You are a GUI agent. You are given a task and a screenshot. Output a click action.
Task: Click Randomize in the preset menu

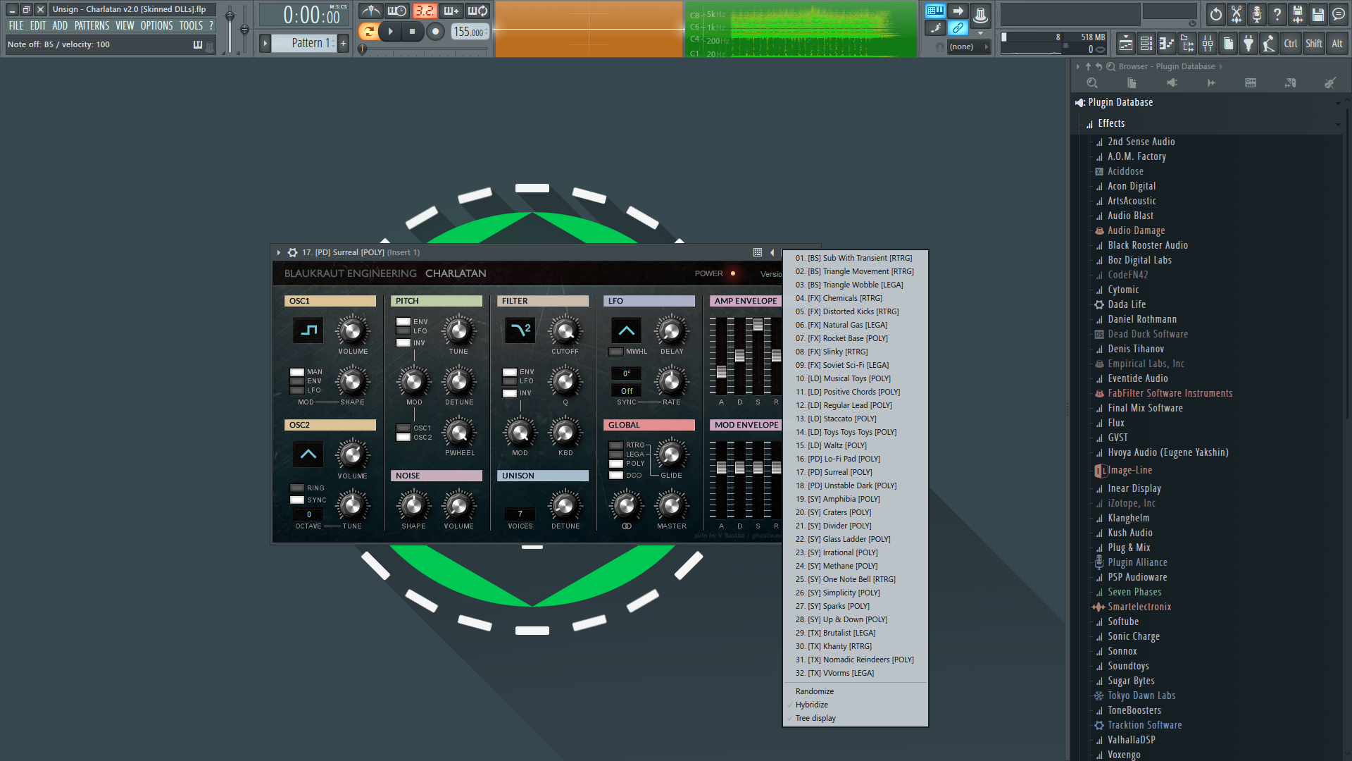tap(815, 692)
